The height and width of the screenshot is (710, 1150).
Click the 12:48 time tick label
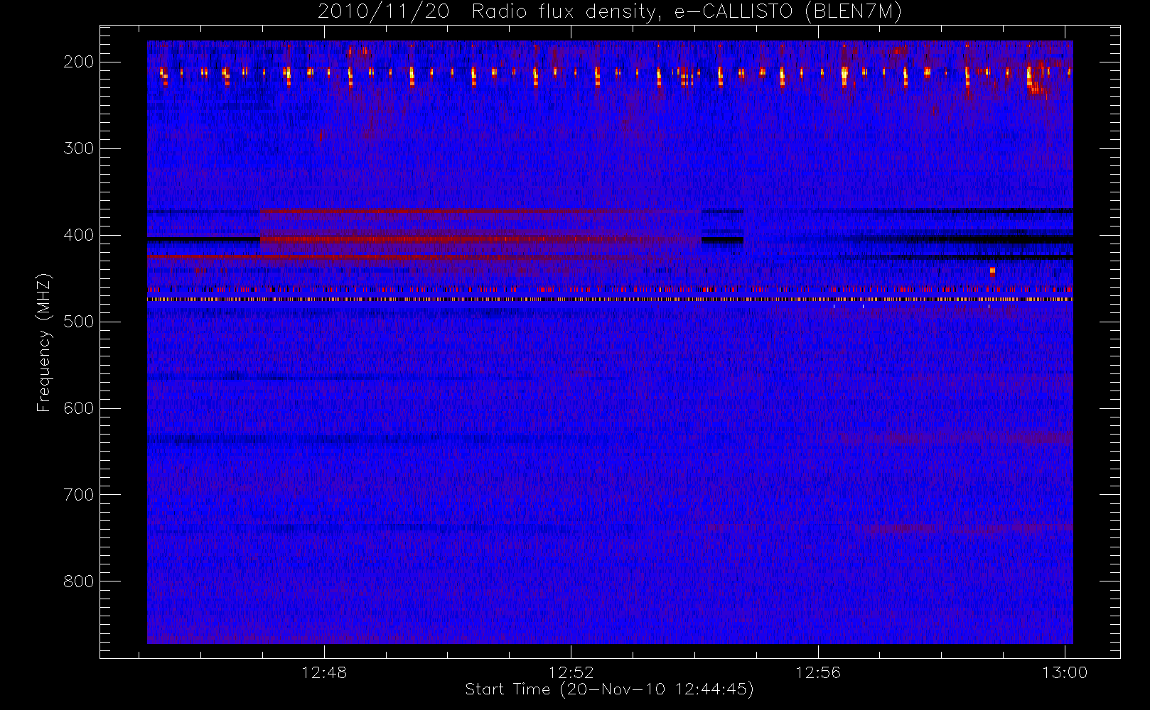tap(324, 672)
